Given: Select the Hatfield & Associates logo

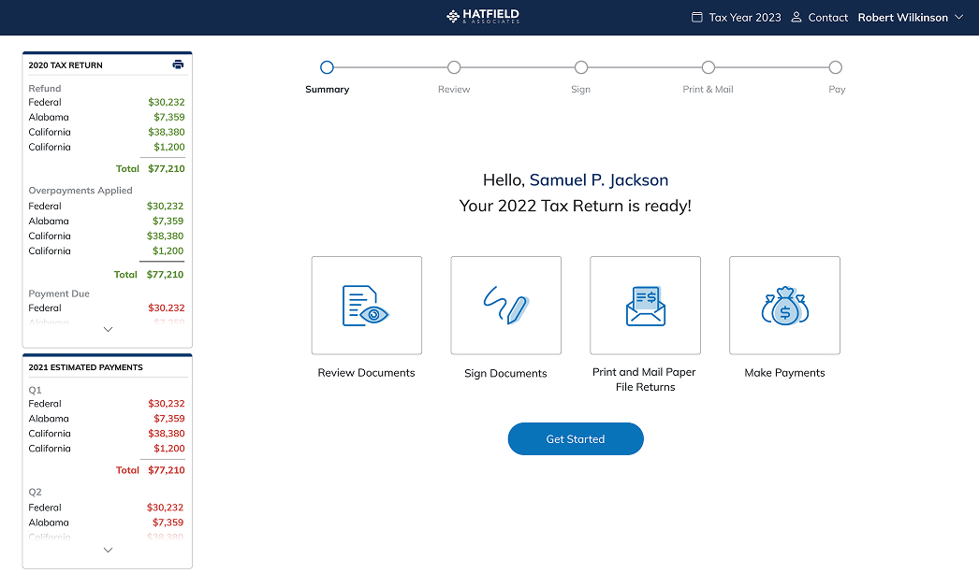Looking at the screenshot, I should tap(483, 17).
